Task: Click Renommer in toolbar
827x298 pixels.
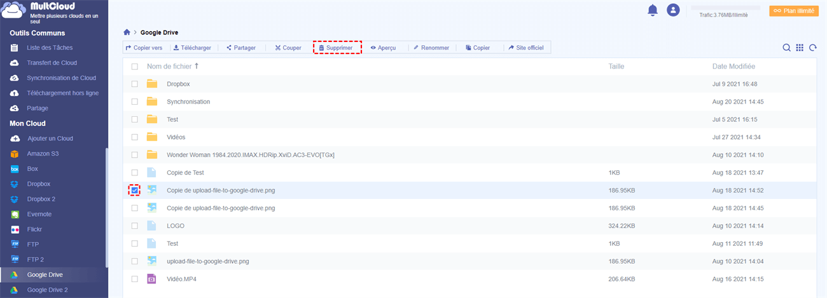Action: click(431, 48)
